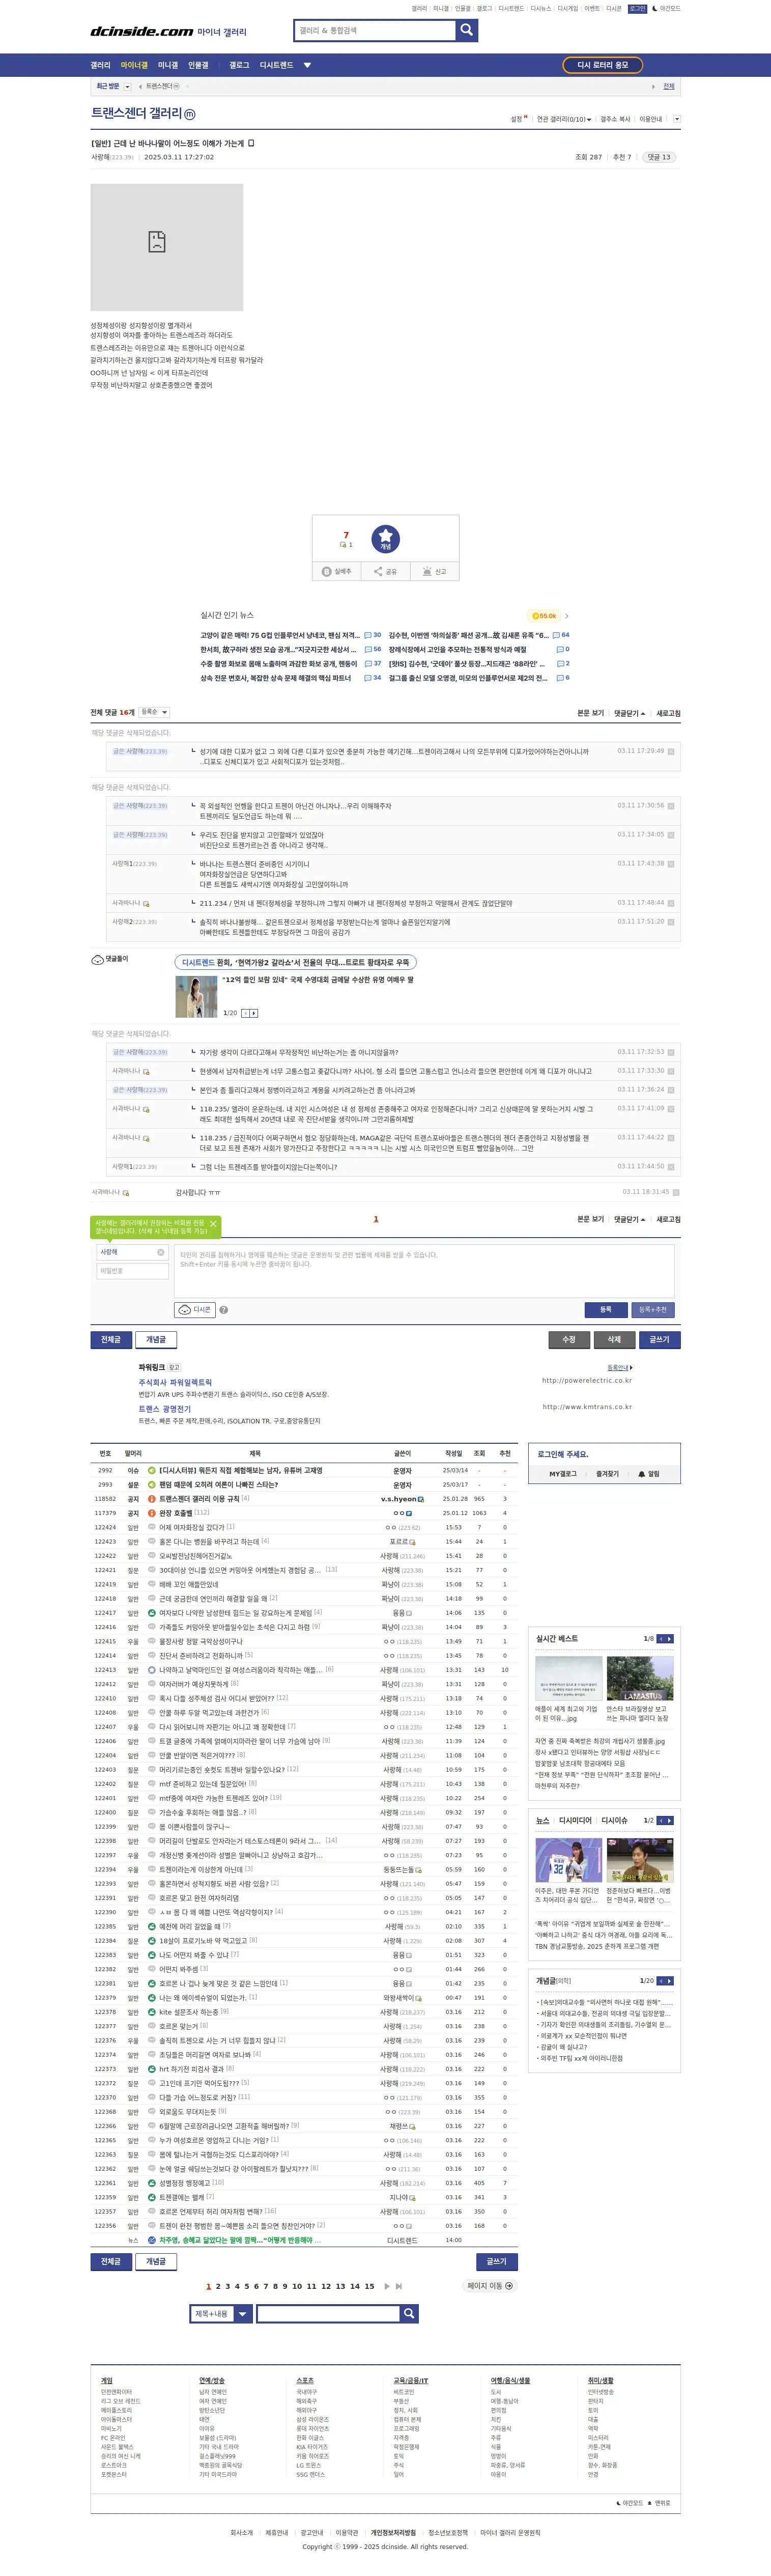
Task: Click the upper 새로고침 refresh comments link
Action: pos(668,713)
